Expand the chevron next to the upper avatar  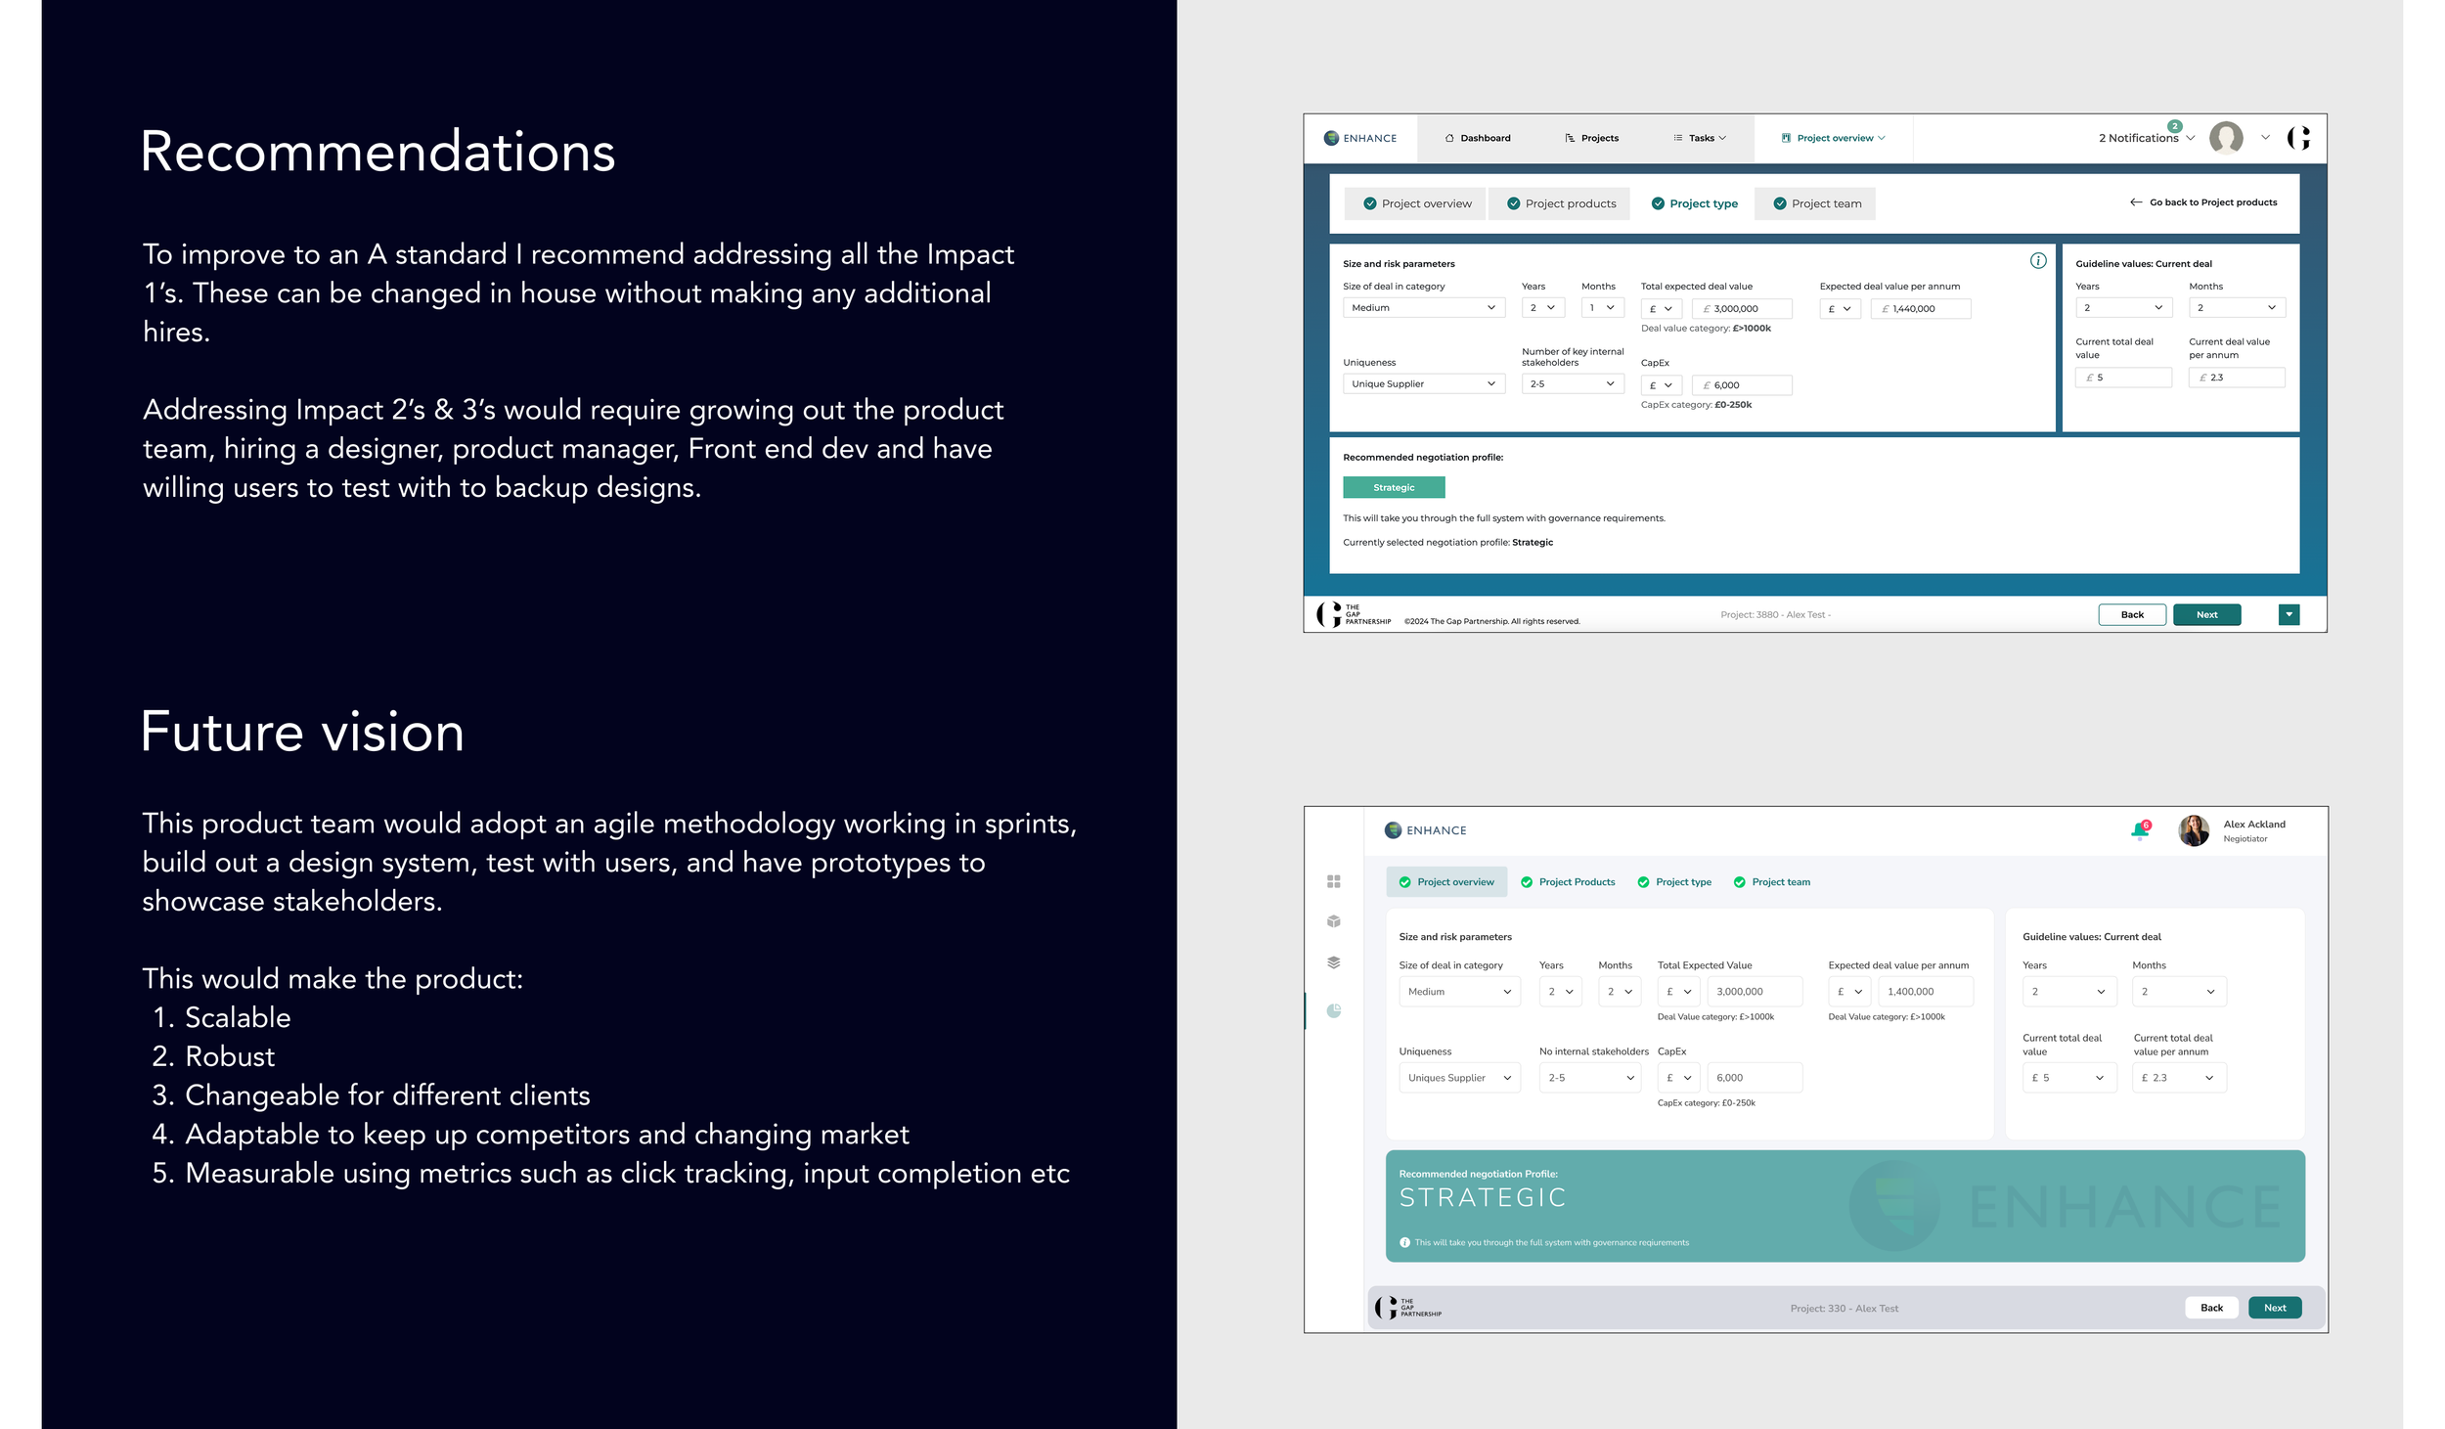(x=2265, y=138)
